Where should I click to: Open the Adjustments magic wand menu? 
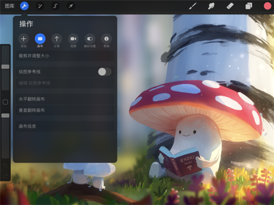pyautogui.click(x=40, y=6)
